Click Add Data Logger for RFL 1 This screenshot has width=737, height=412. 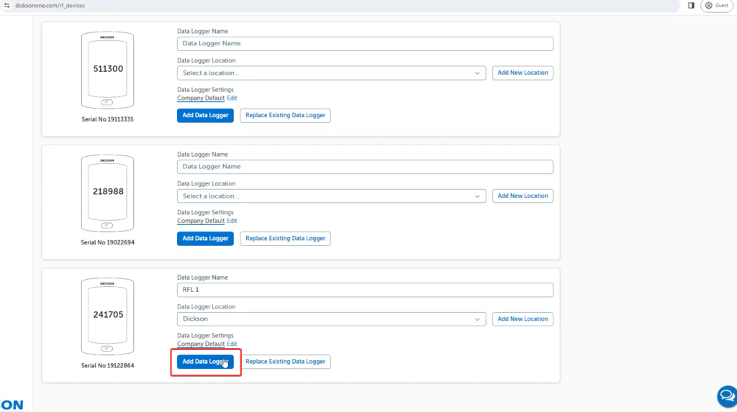205,362
